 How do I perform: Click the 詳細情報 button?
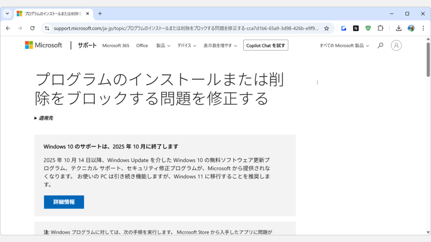point(64,202)
